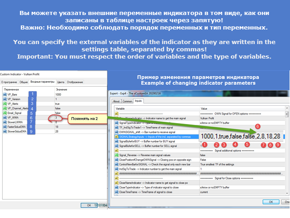Click the Inputs list scrollbar down arrow

tap(287, 193)
